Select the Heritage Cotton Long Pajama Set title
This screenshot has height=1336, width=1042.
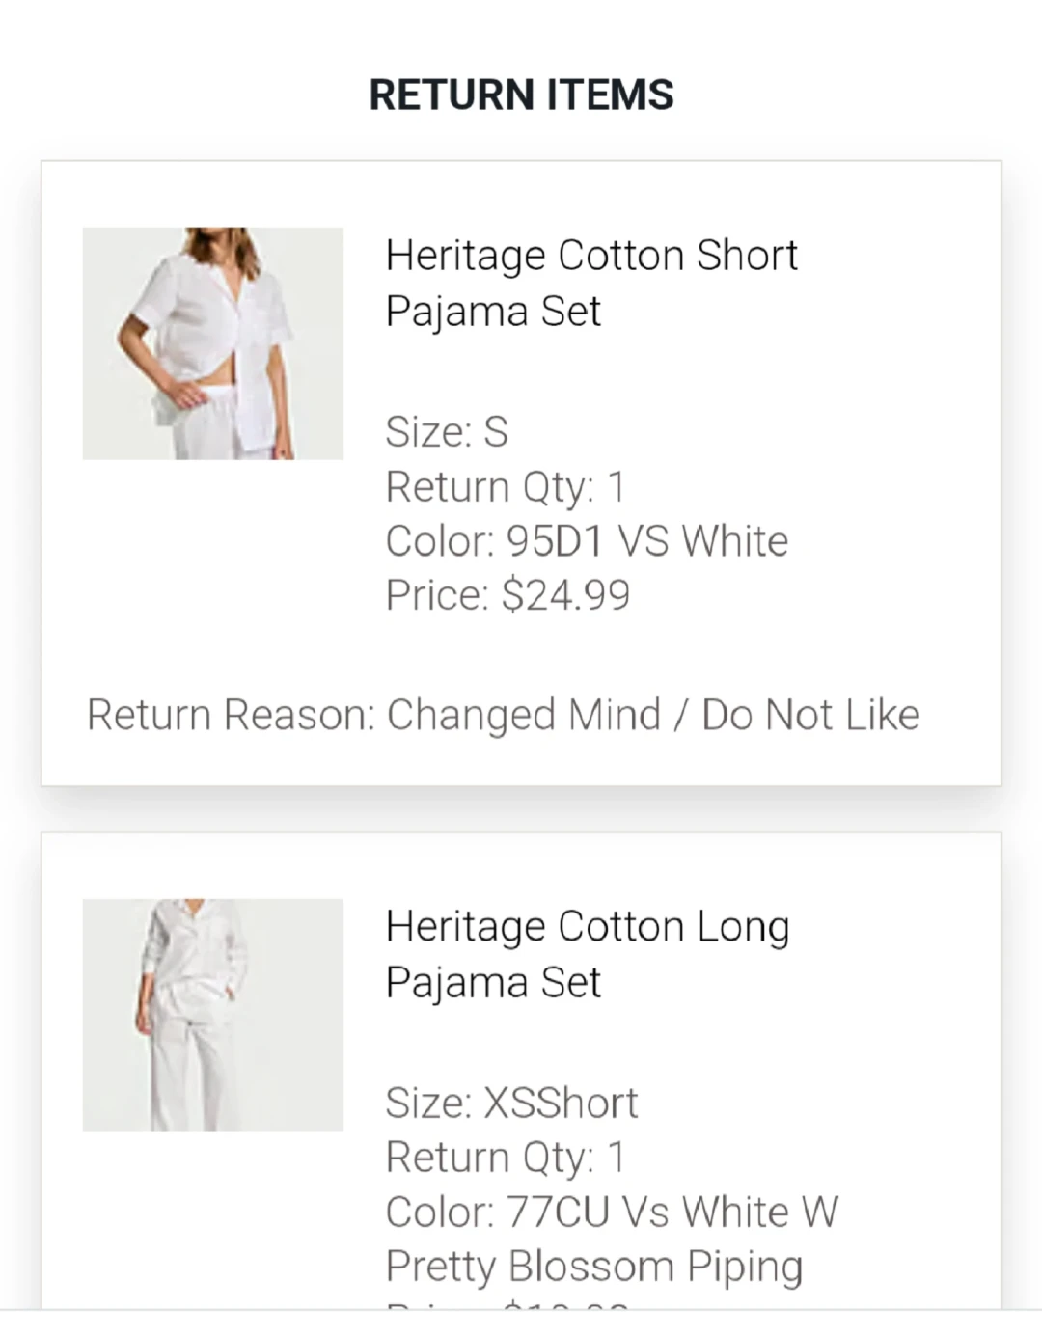[587, 954]
